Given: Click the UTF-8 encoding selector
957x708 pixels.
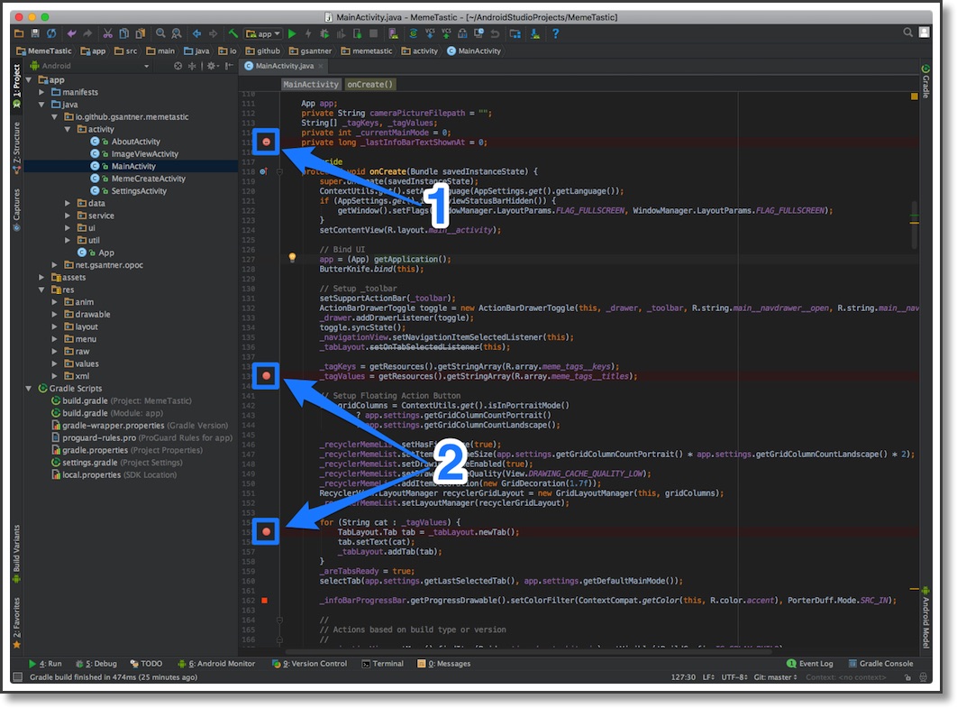Looking at the screenshot, I should 734,676.
